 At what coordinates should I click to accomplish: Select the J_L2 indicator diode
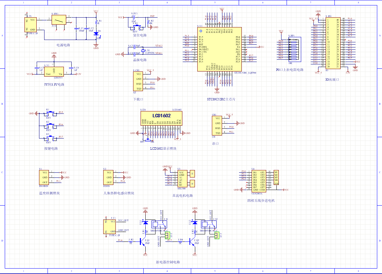point(195,222)
